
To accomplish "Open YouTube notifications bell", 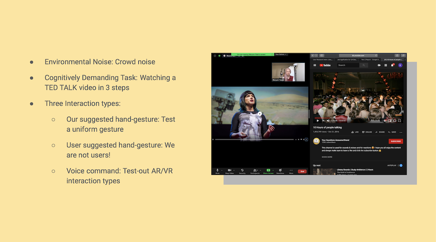I will pyautogui.click(x=393, y=65).
